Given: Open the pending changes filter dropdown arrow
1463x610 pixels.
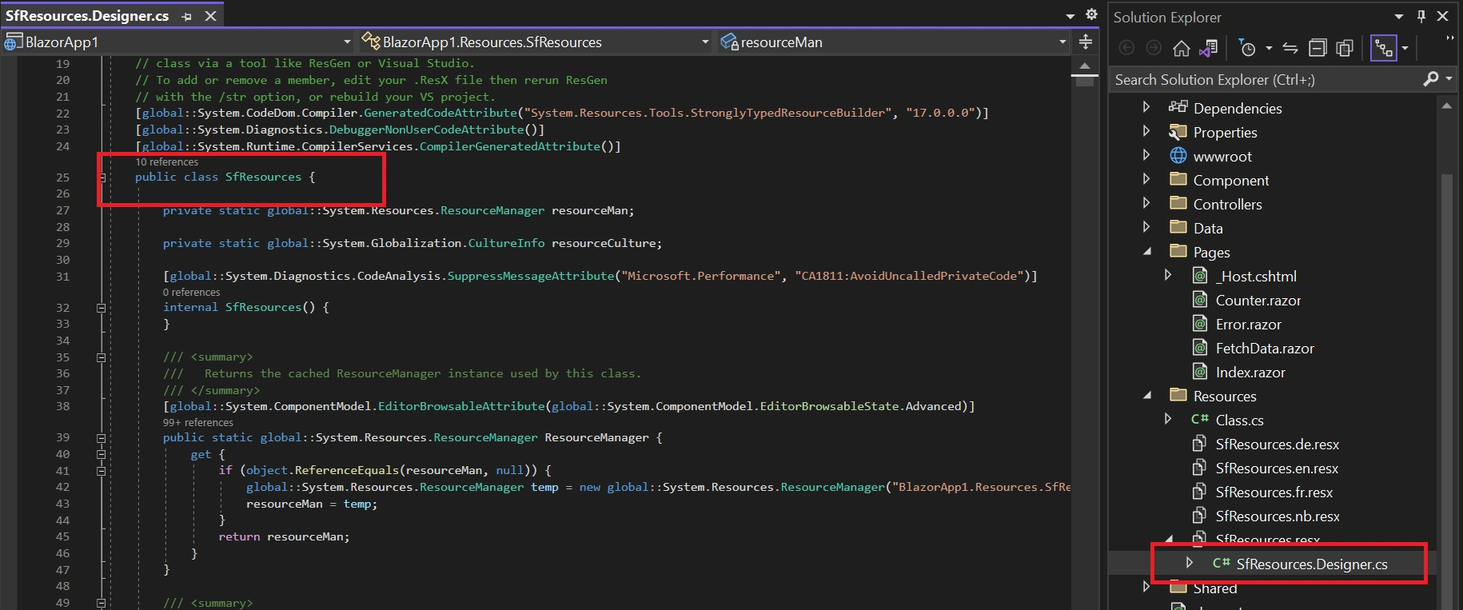Looking at the screenshot, I should point(1269,49).
